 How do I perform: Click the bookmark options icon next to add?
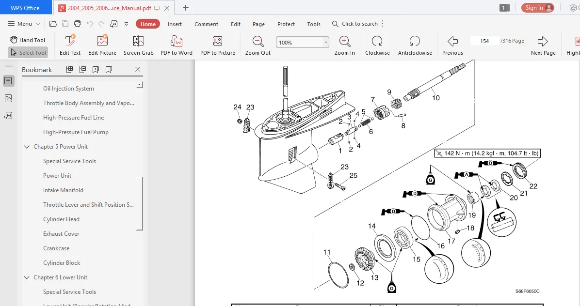pos(109,69)
